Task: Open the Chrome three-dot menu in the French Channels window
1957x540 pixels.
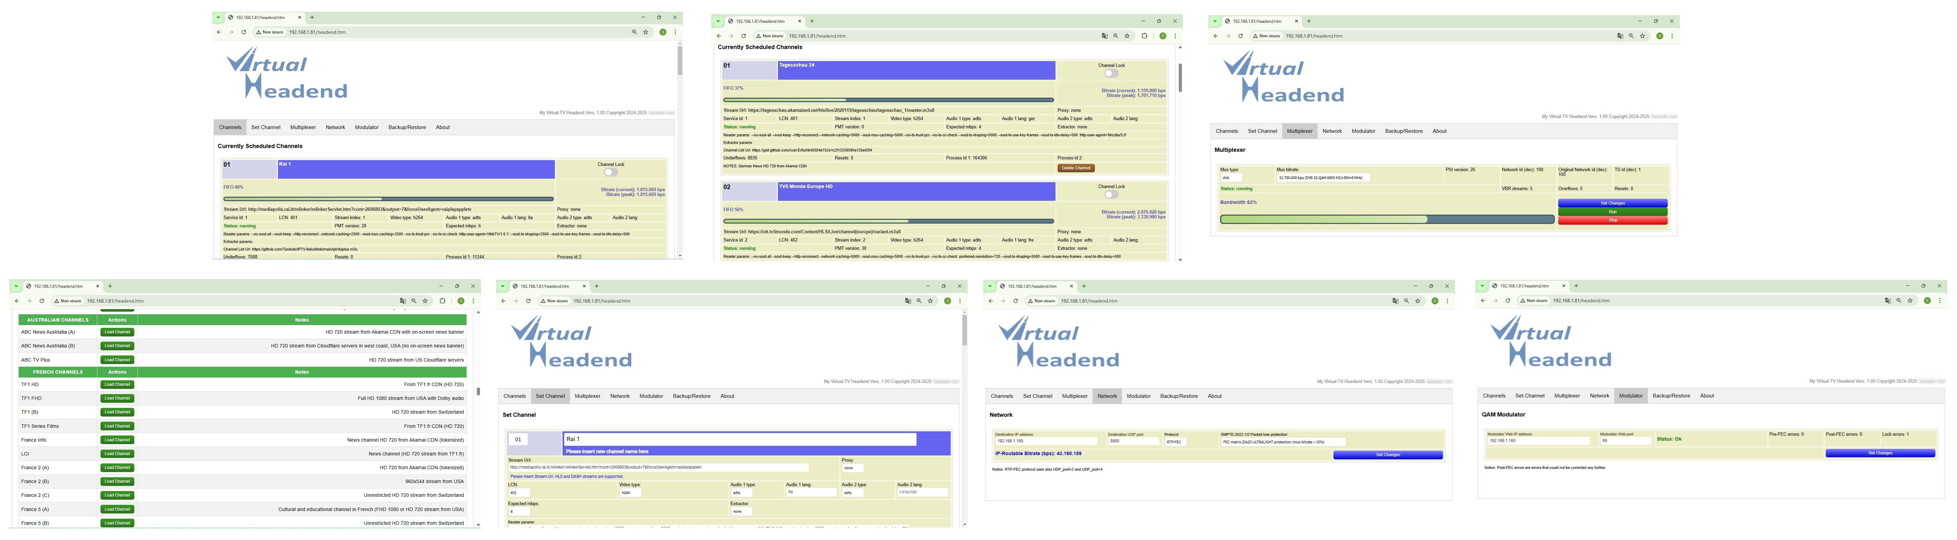Action: (473, 301)
